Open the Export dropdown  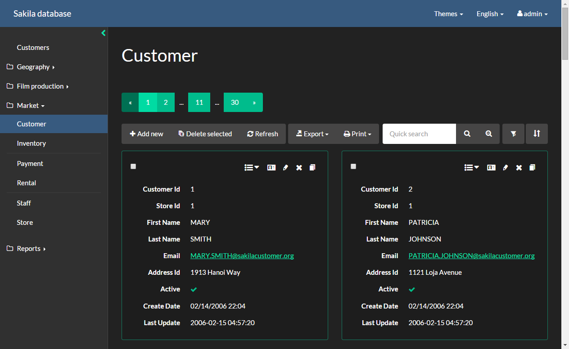(312, 134)
